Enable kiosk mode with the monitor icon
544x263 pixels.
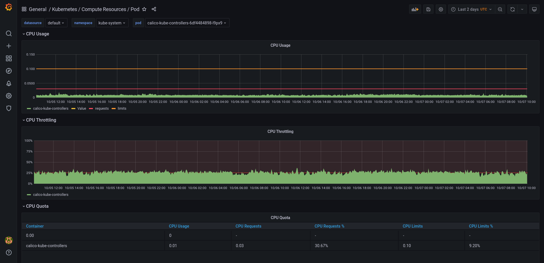click(534, 9)
